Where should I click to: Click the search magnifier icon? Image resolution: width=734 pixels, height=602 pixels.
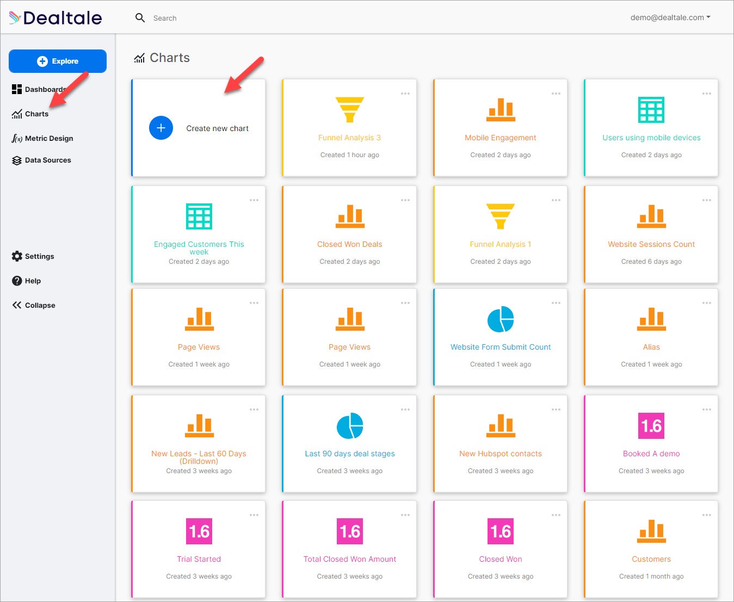click(140, 18)
